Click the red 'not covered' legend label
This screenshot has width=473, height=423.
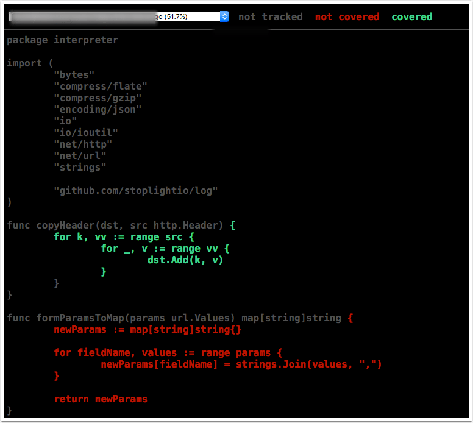pyautogui.click(x=347, y=17)
